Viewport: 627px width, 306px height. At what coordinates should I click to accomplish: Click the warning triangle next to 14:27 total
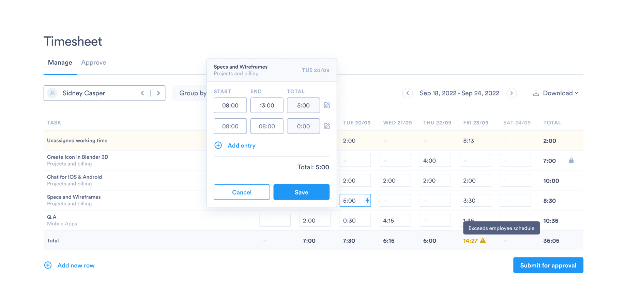click(483, 240)
